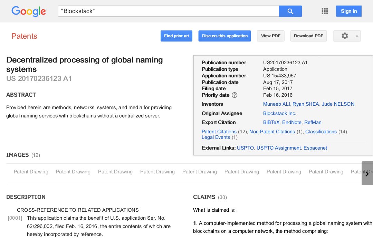
Task: Click publication date "Aug 17, 2017"
Action: click(278, 82)
